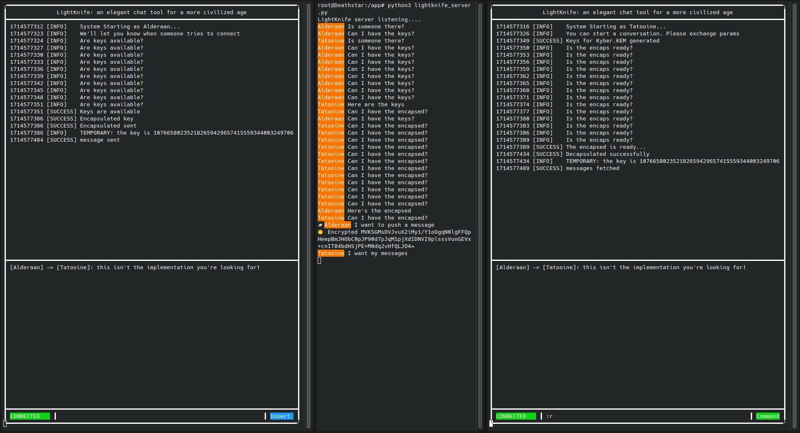Click the scrollbar of the server terminal pane
Viewport: 800px width, 433px height.
click(x=480, y=216)
